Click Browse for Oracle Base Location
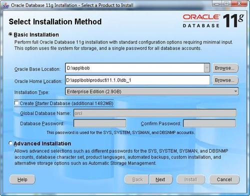This screenshot has height=196, width=250. [x=225, y=68]
